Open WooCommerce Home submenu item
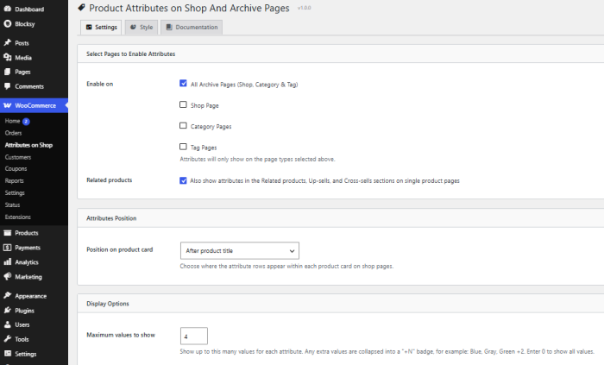The height and width of the screenshot is (365, 604). (12, 121)
